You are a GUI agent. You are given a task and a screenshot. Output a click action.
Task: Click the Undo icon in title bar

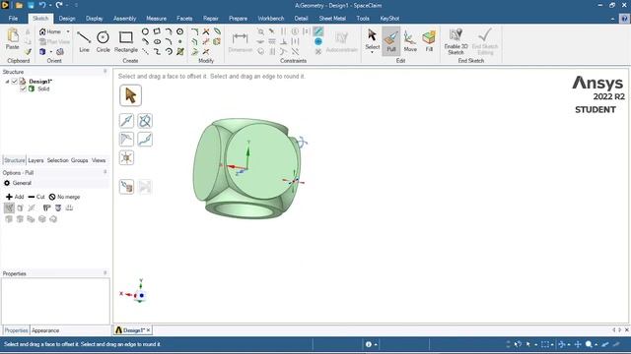click(x=42, y=5)
